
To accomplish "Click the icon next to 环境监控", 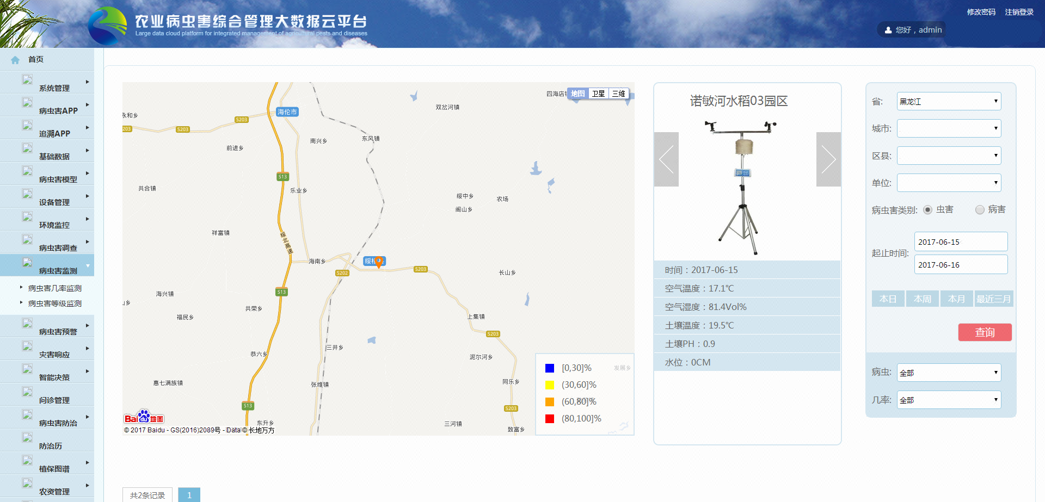I will point(27,216).
